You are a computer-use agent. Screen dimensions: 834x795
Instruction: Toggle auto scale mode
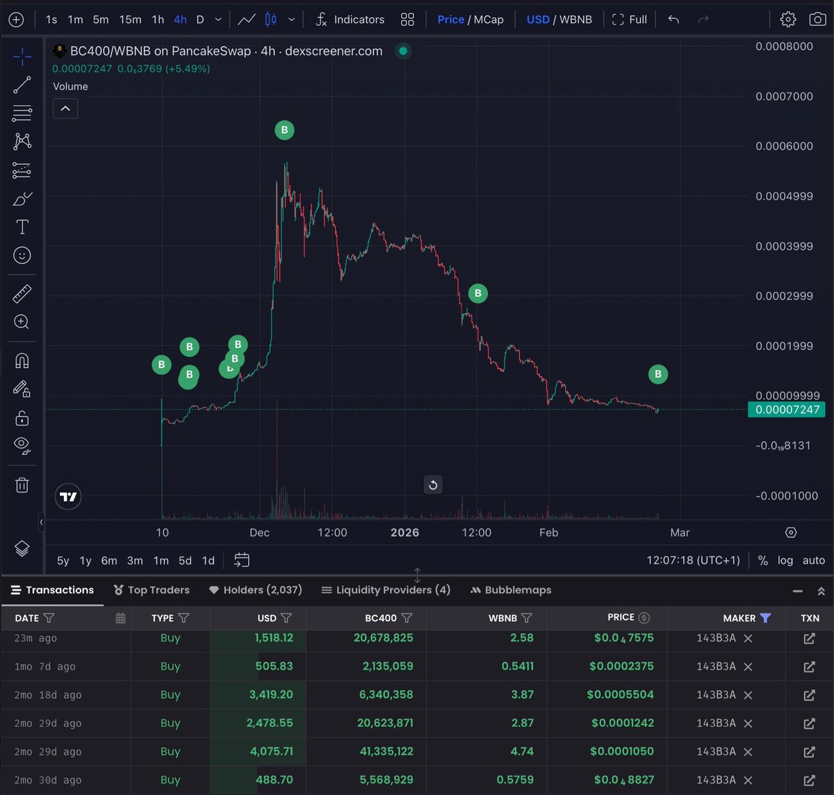coord(814,561)
